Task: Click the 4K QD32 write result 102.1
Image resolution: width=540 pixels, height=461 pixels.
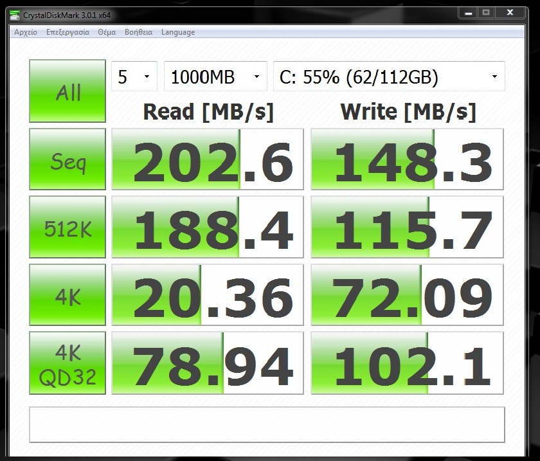Action: [x=407, y=363]
